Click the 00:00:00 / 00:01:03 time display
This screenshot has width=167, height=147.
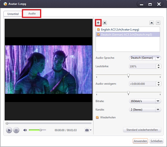point(66,130)
